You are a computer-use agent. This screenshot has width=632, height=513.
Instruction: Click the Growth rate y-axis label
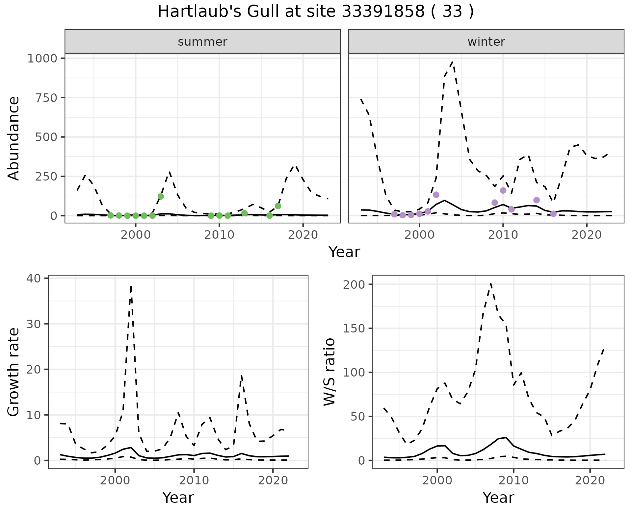(x=14, y=372)
